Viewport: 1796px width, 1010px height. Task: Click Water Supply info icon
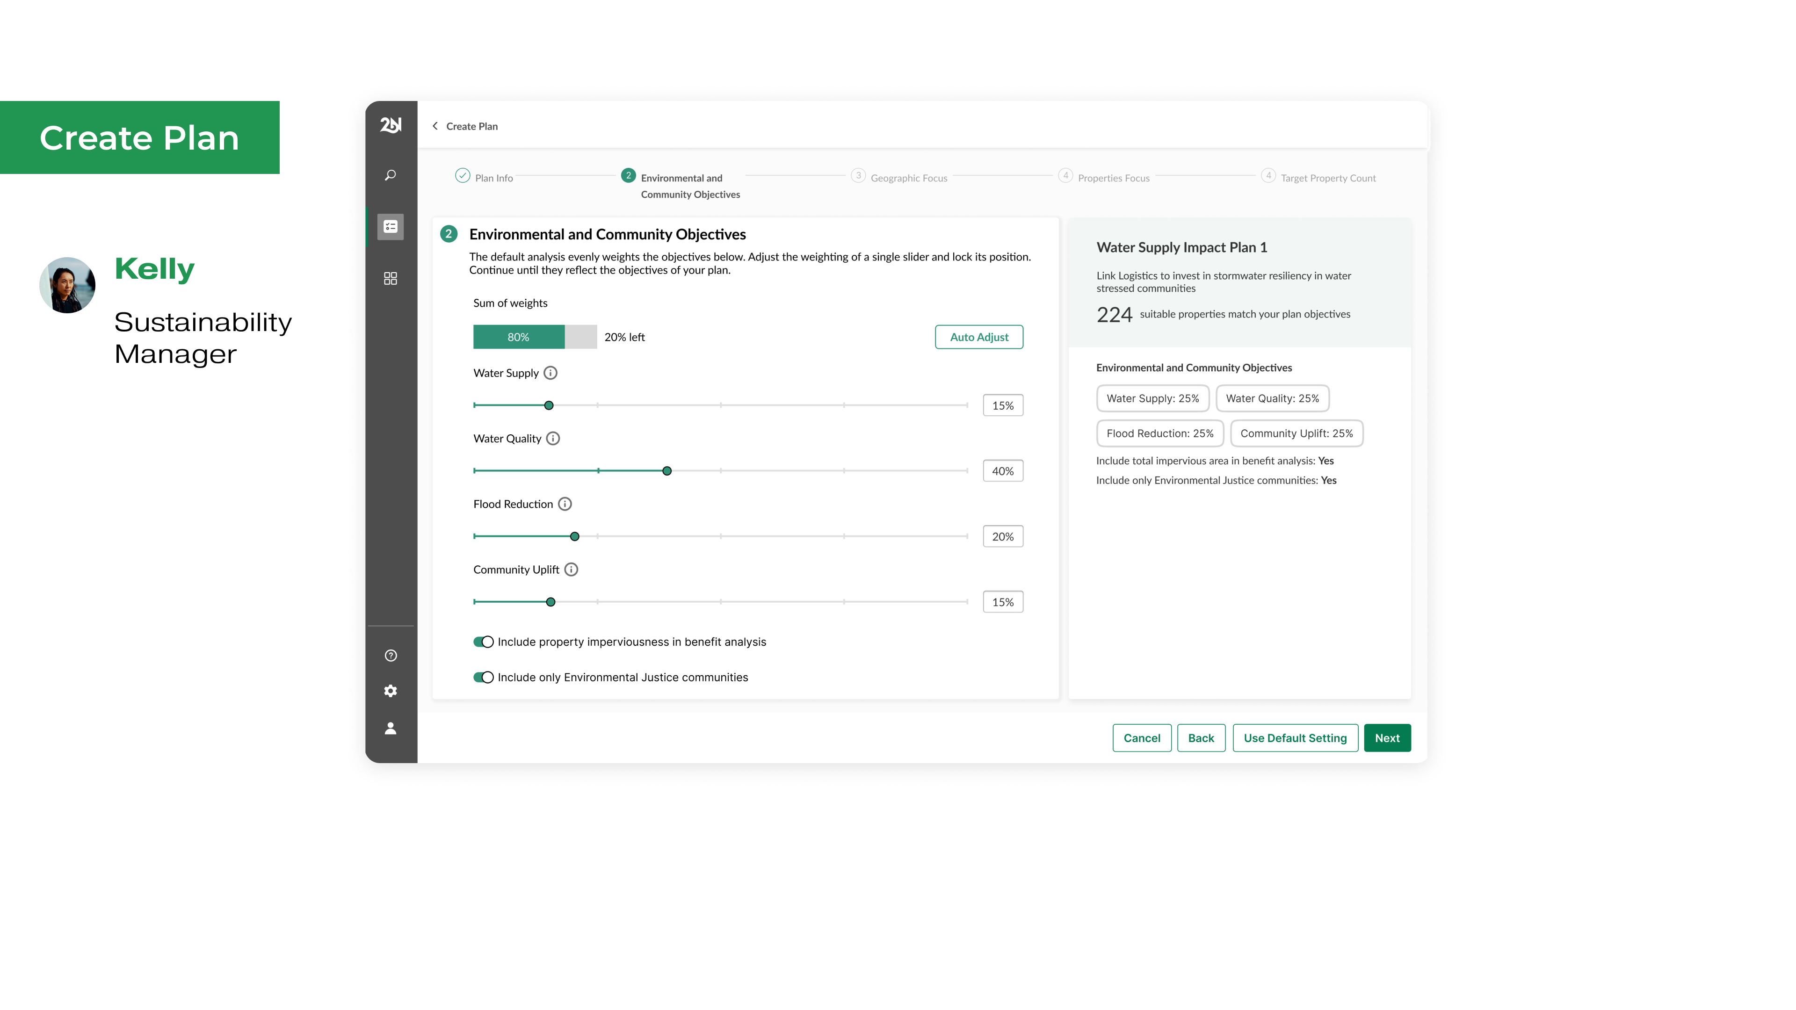pyautogui.click(x=550, y=373)
